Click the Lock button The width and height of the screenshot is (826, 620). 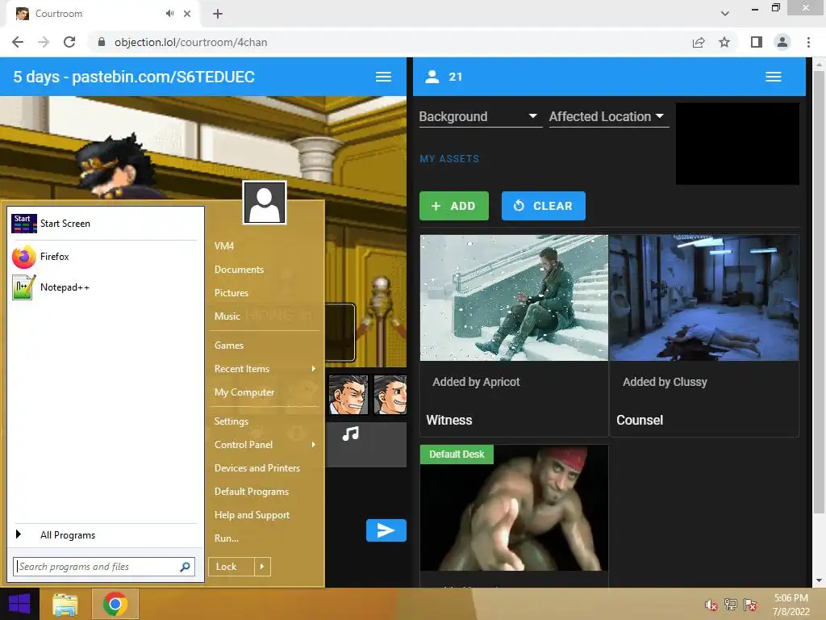(232, 567)
